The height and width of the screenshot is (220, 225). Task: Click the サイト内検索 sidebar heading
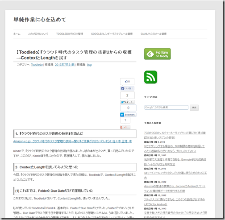click(150, 97)
